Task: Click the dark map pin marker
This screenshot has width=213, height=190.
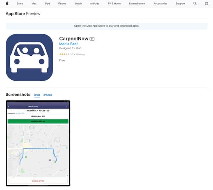Action: 50,160
